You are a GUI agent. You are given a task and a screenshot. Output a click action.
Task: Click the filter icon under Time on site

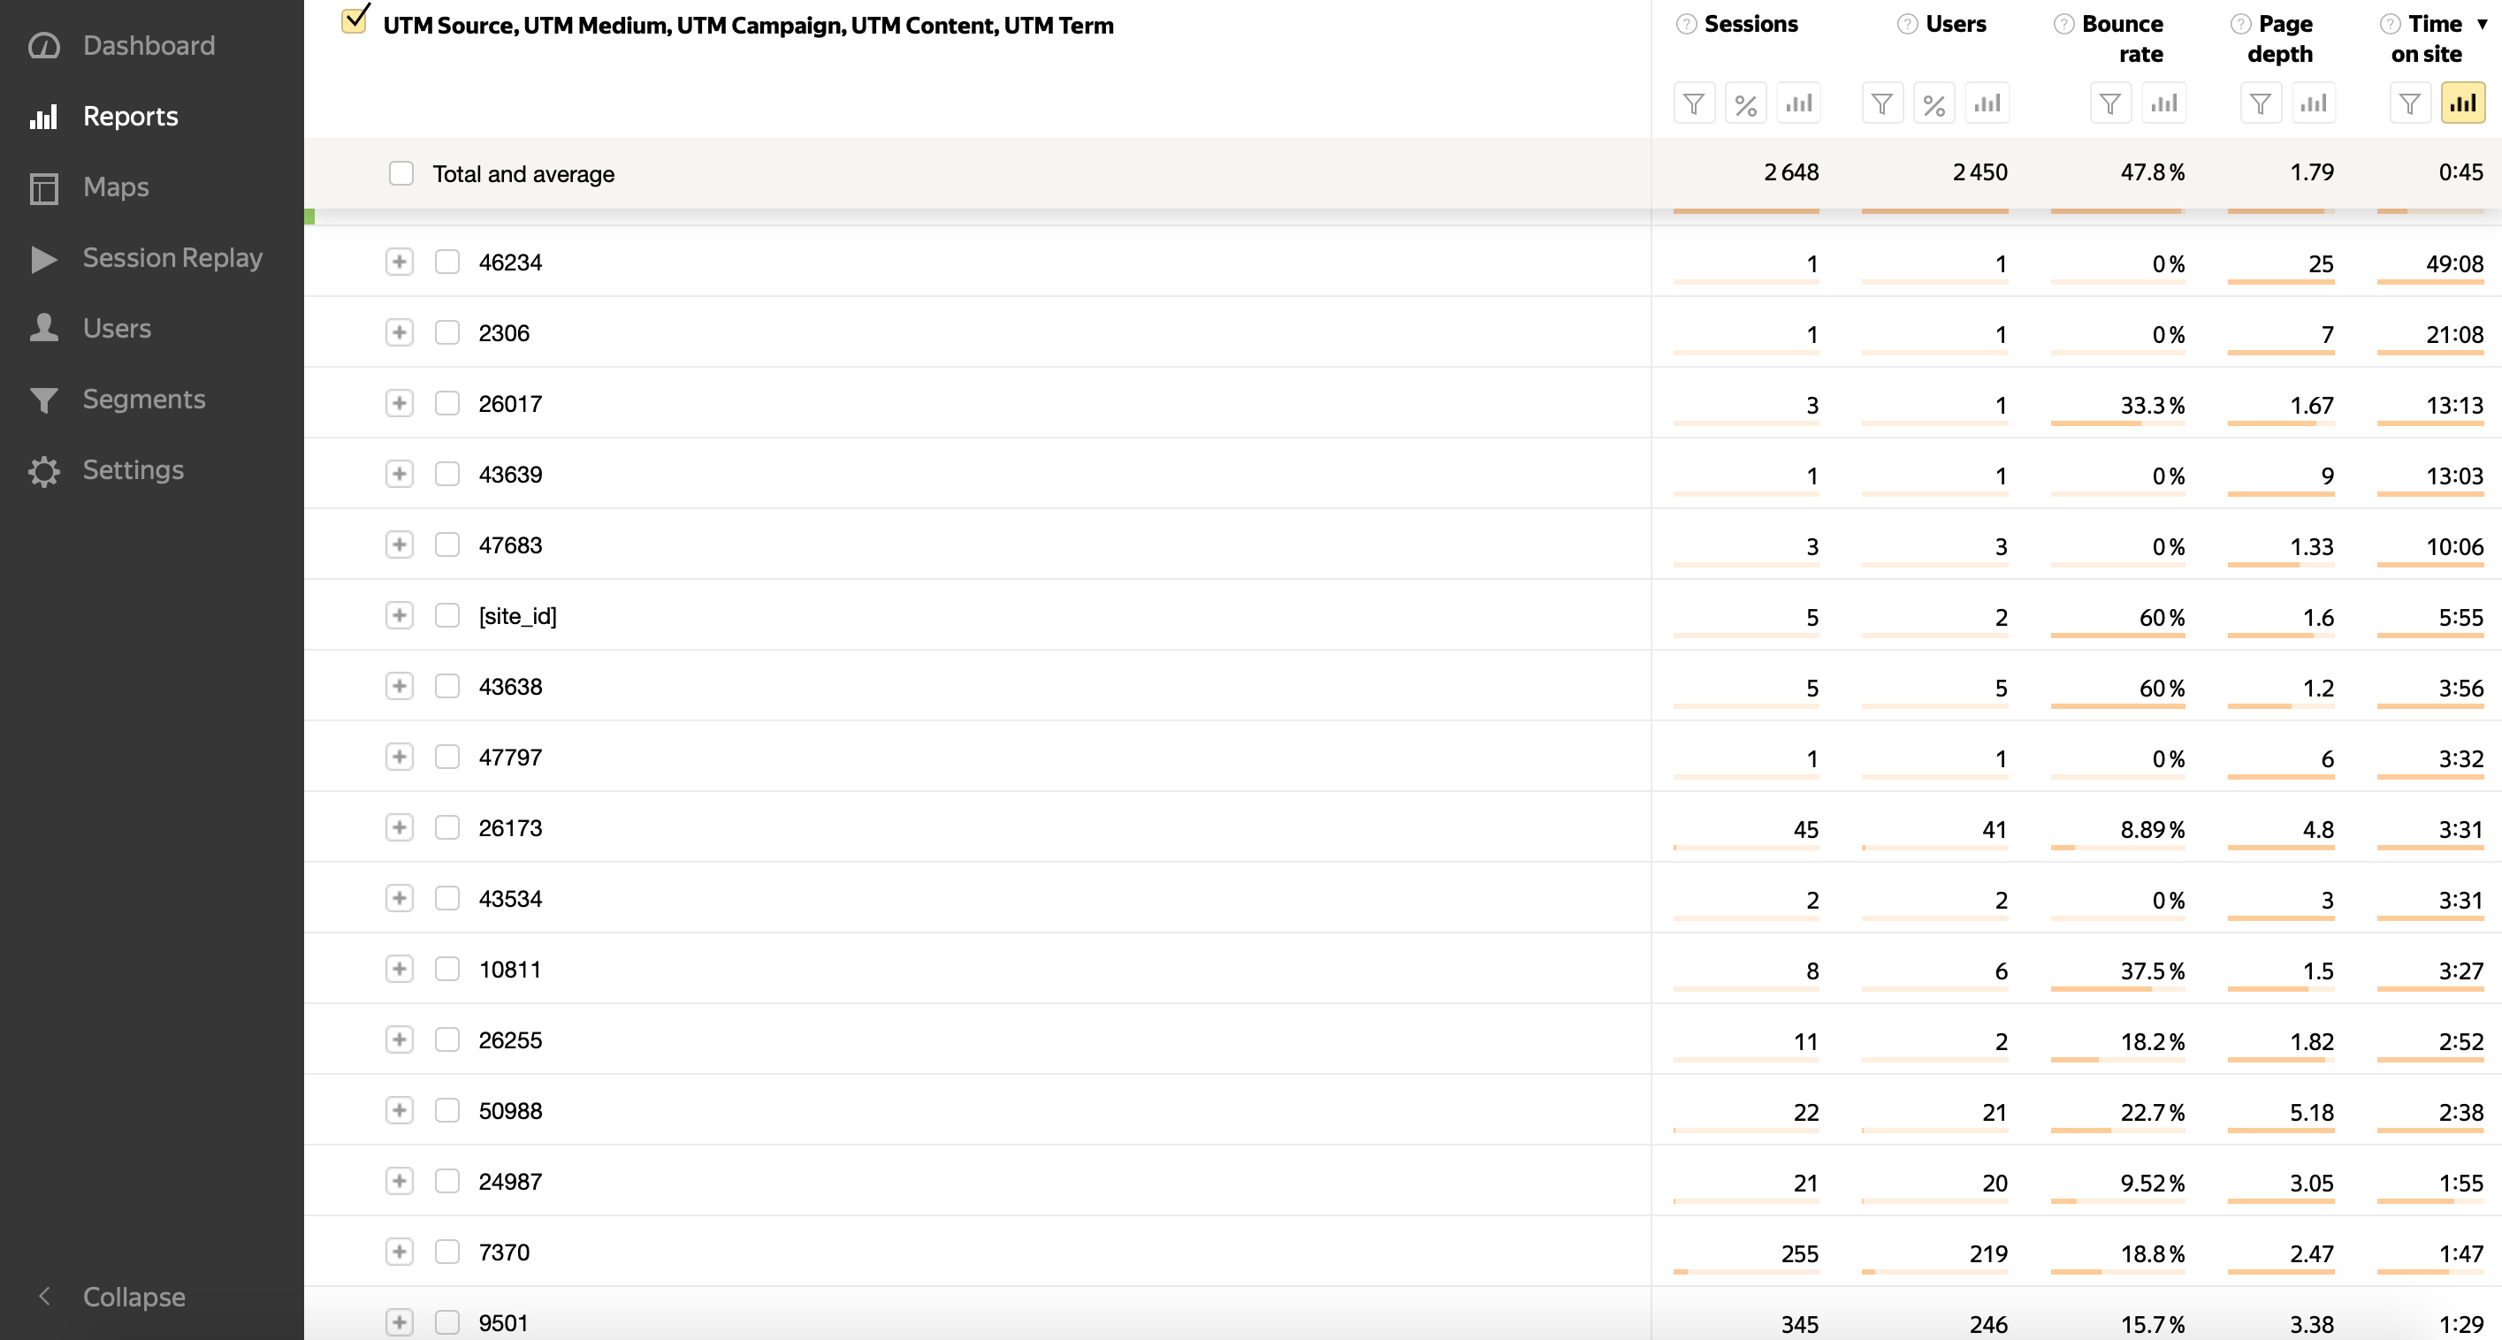pyautogui.click(x=2410, y=103)
